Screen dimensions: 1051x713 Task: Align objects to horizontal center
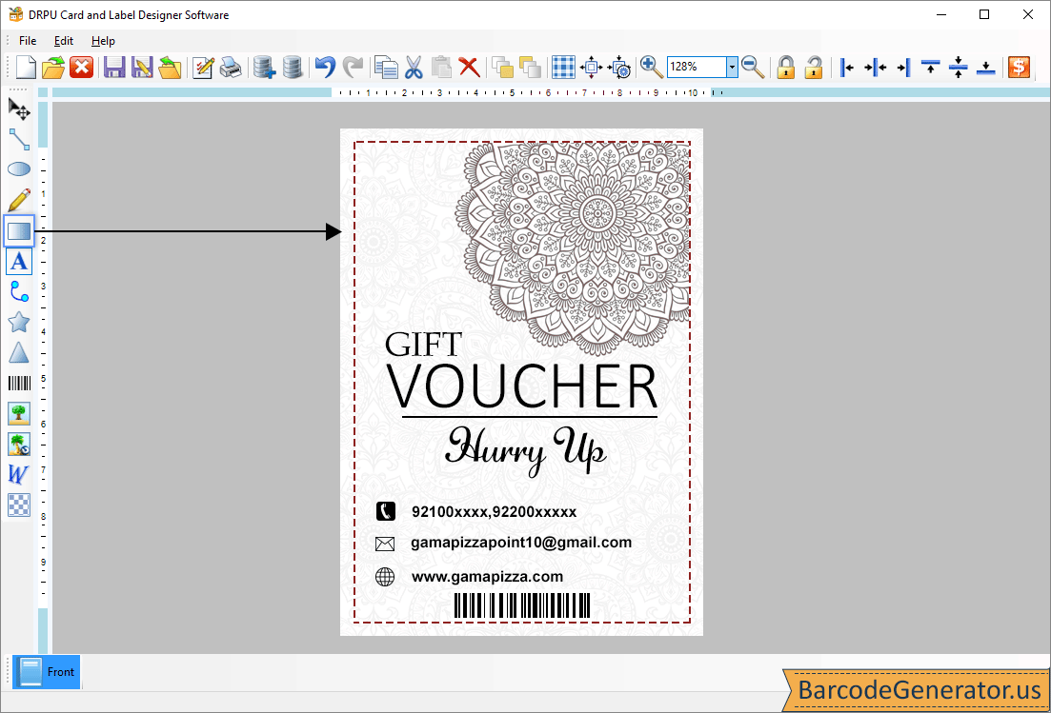875,67
